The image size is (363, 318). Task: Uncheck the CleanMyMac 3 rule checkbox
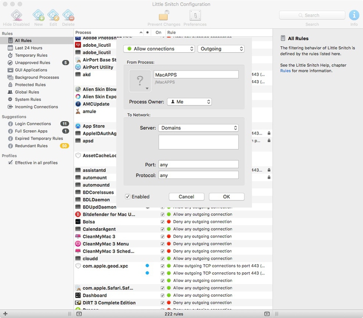click(x=163, y=236)
